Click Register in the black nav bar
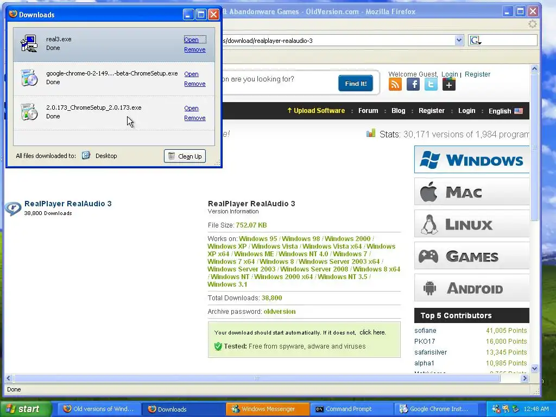The image size is (556, 417). click(431, 111)
